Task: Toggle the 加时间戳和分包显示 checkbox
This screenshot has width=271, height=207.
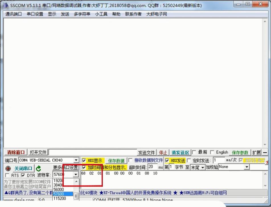Action: point(84,167)
